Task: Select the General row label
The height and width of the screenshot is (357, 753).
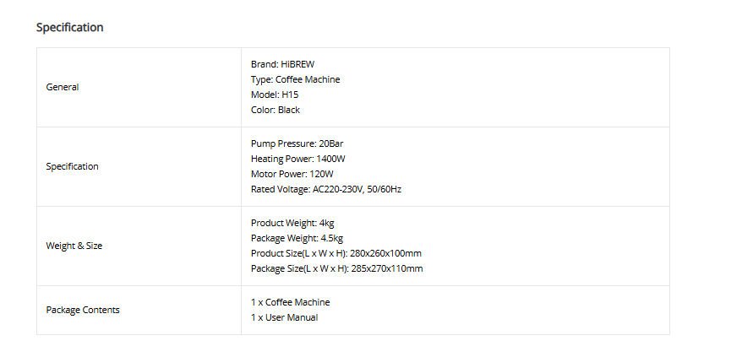Action: (62, 87)
